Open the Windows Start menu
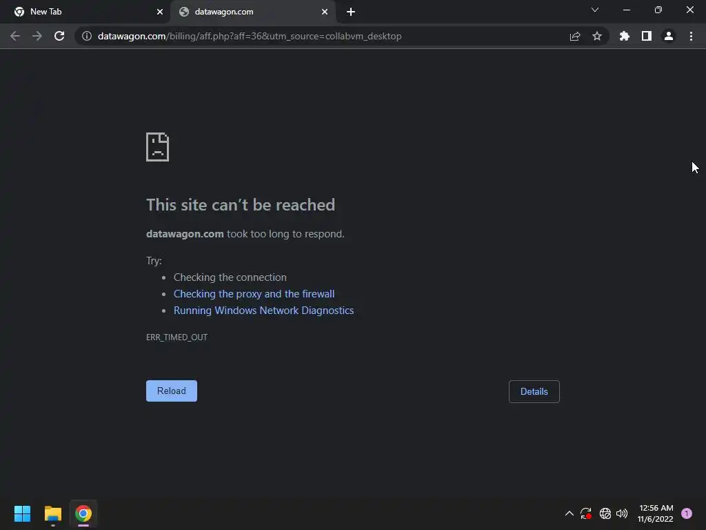Viewport: 706px width, 530px height. pyautogui.click(x=22, y=513)
